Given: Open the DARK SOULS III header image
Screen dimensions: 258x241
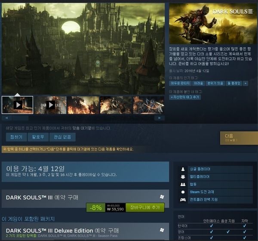Looking at the screenshot, I should pyautogui.click(x=212, y=24).
